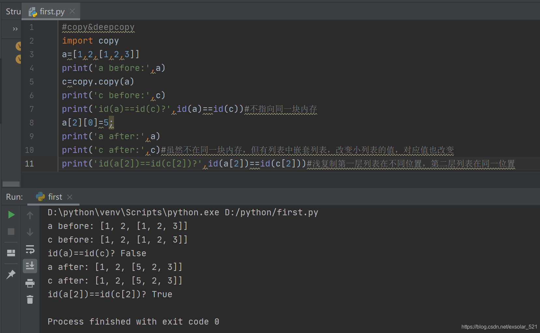Toggle scroll to end of output
The width and height of the screenshot is (540, 333).
[30, 266]
